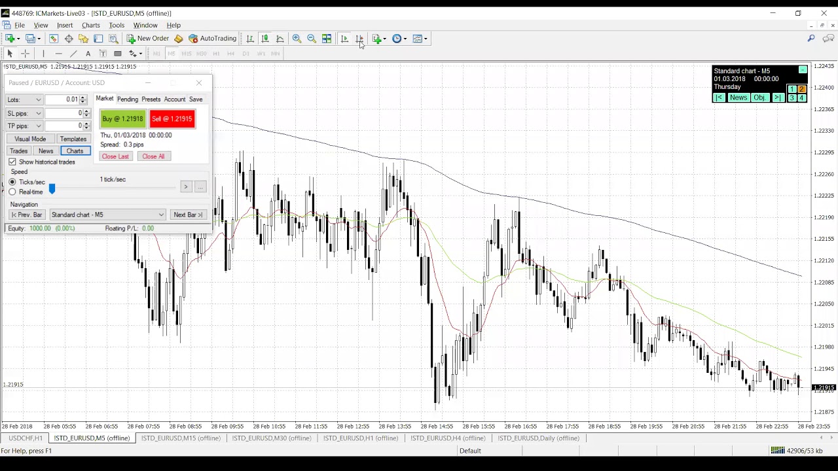The image size is (838, 471).
Task: Open the search magnifier at top right
Action: (x=811, y=39)
